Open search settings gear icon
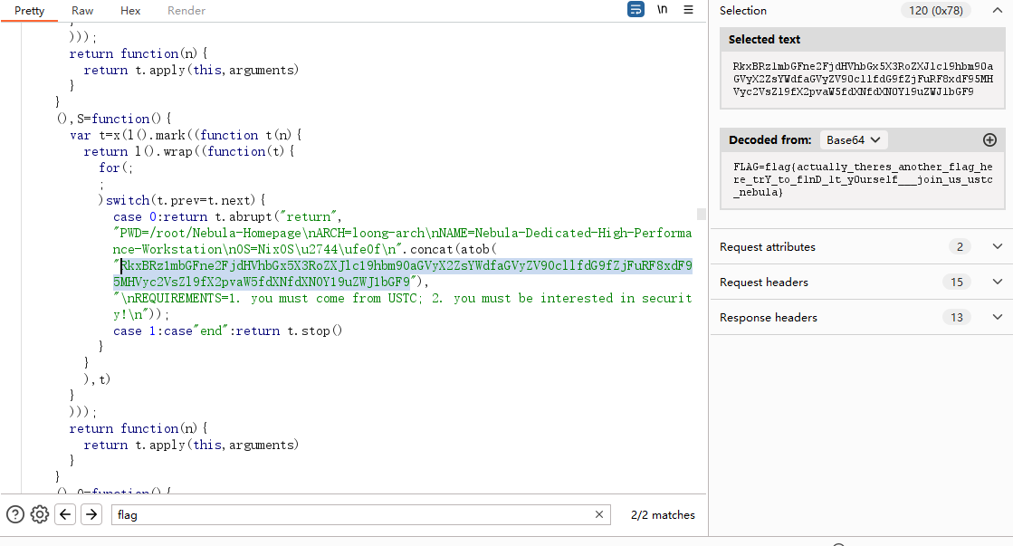 point(40,514)
